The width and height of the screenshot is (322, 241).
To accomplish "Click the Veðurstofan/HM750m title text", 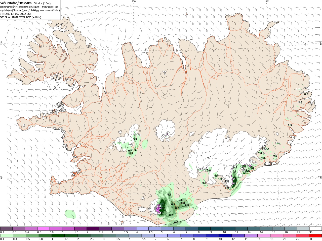I will click(16, 3).
